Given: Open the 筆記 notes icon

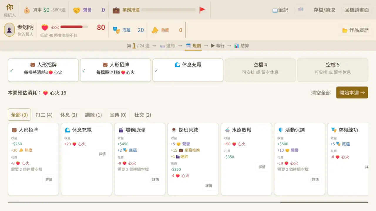Looking at the screenshot, I should [275, 10].
